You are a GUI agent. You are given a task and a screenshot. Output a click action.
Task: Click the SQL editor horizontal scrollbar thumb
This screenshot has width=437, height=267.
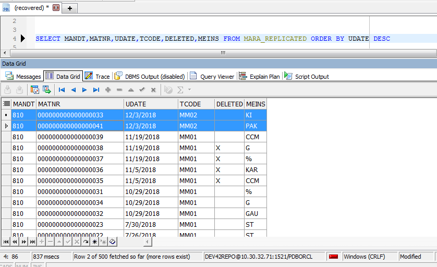223,53
